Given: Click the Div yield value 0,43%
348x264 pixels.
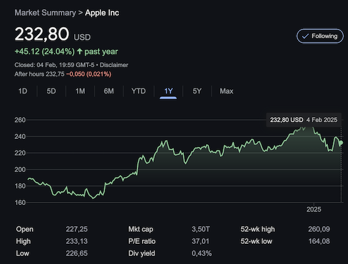Looking at the screenshot, I should coord(202,253).
